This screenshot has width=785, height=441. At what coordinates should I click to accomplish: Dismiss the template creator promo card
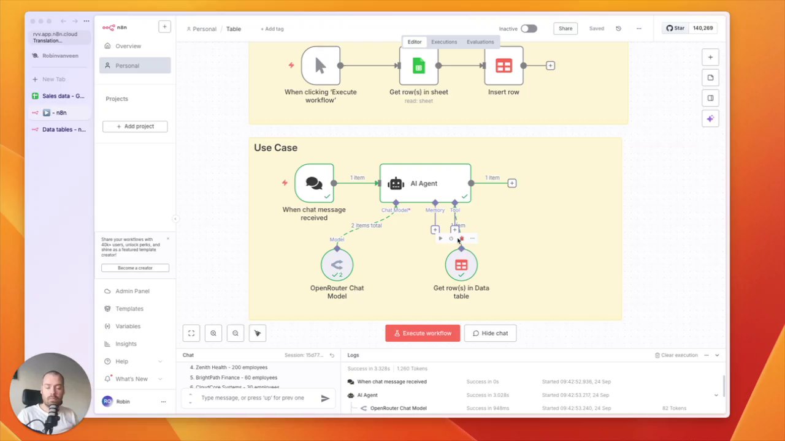click(167, 239)
